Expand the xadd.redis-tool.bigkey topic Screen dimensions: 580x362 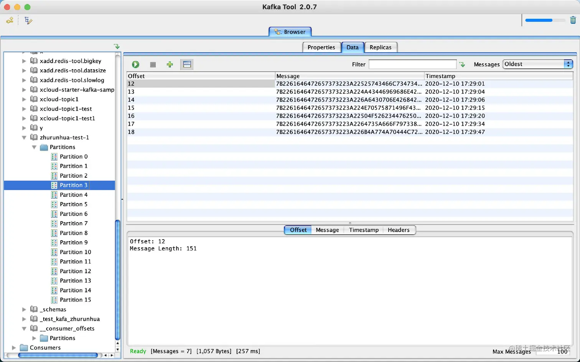pos(24,61)
